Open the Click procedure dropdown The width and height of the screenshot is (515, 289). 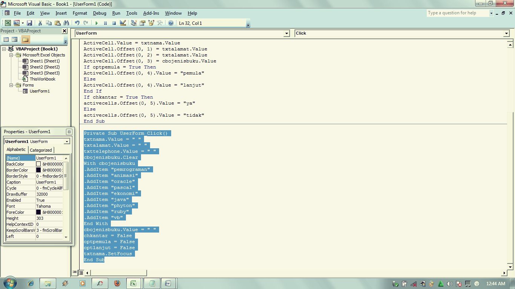pos(506,33)
